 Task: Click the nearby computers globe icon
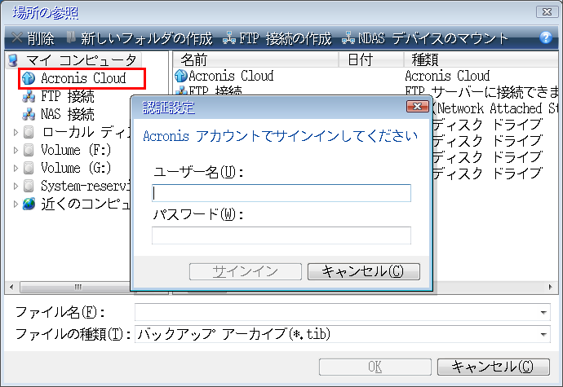29,204
